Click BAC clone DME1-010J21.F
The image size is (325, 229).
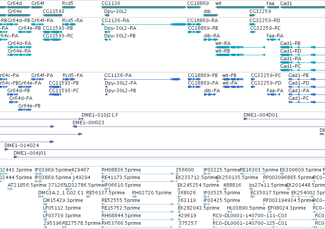[x=100, y=115]
